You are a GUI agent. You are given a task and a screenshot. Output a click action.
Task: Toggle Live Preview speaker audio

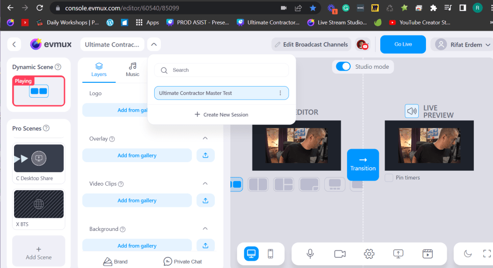pyautogui.click(x=412, y=111)
